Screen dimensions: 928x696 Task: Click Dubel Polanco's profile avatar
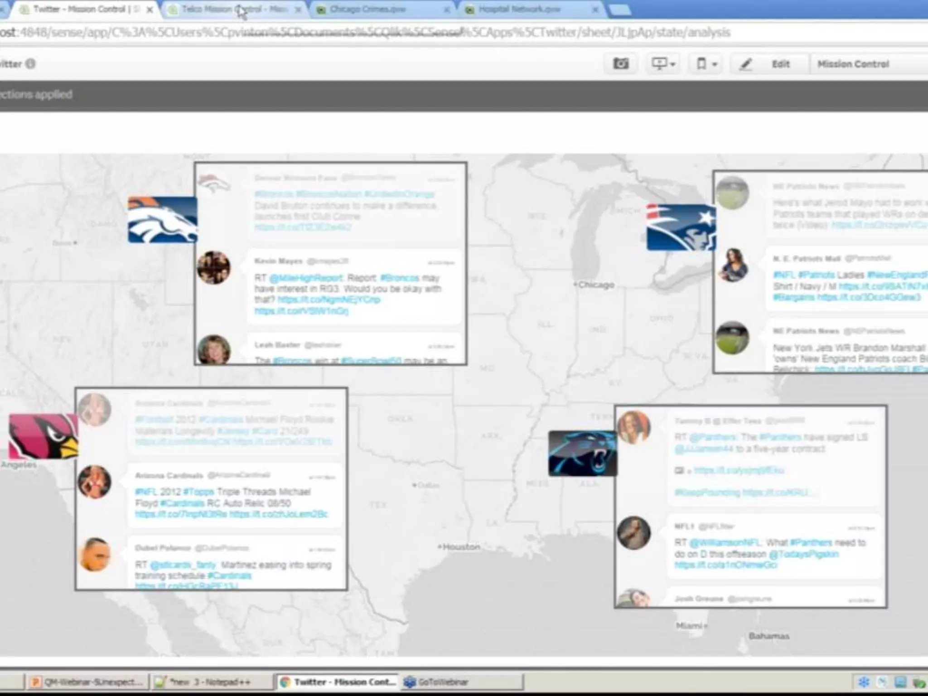94,554
